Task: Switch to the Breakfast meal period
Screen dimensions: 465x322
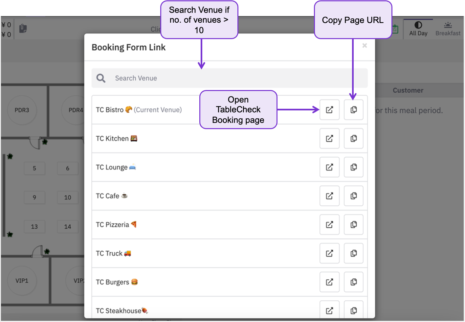Action: pos(448,29)
